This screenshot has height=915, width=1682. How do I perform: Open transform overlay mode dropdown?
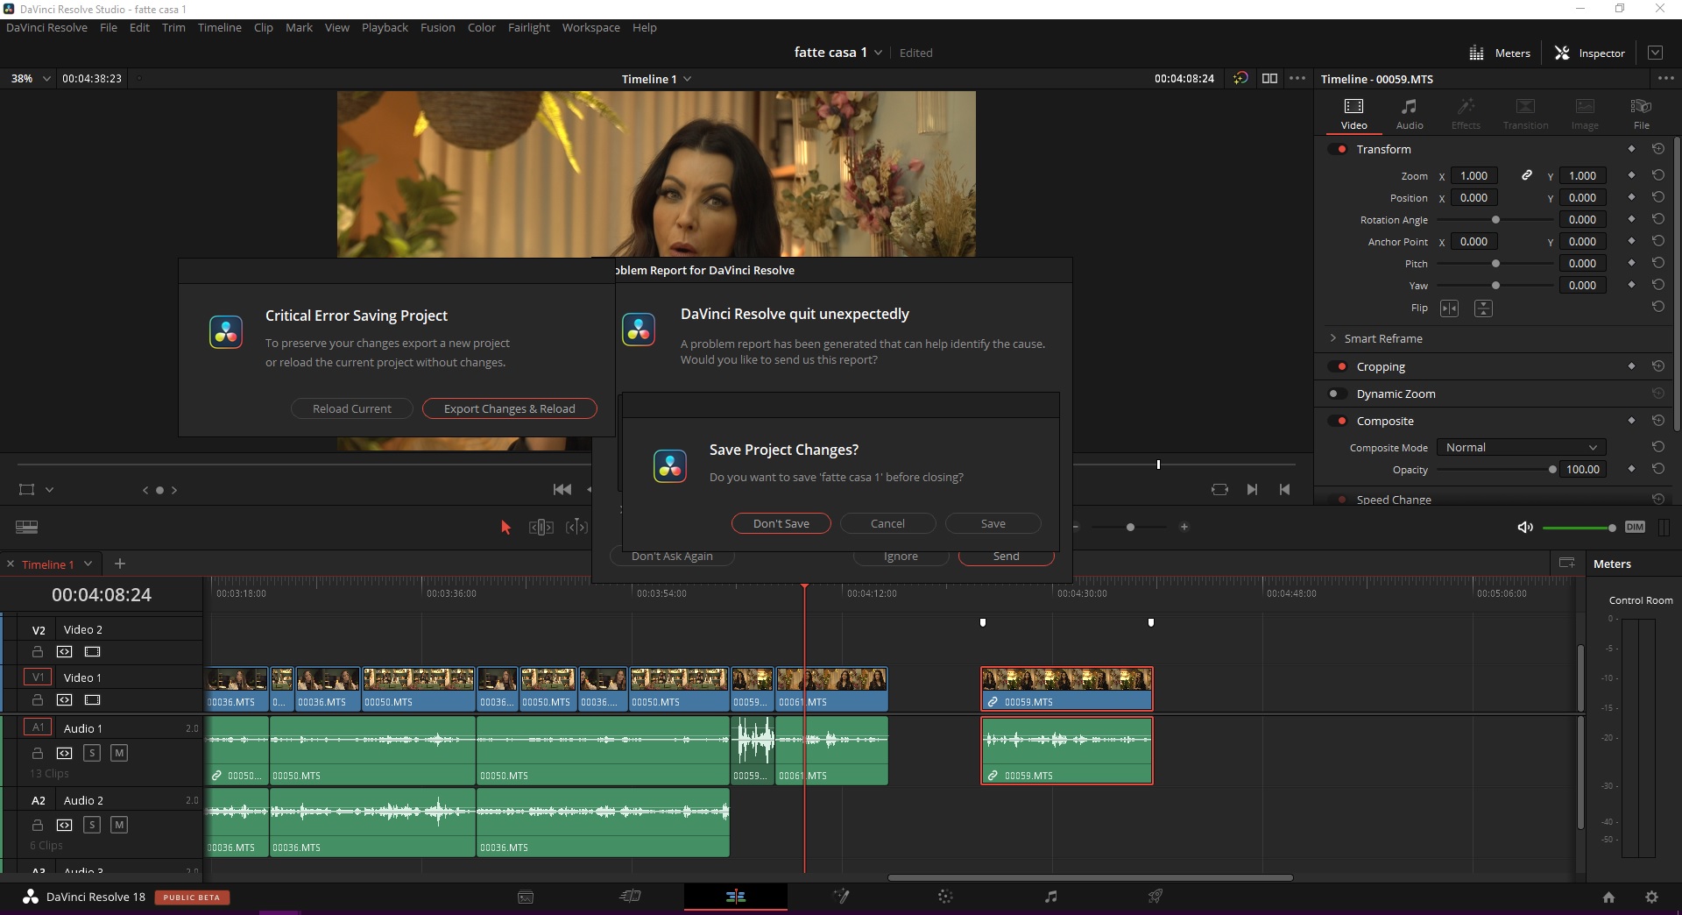[x=49, y=490]
